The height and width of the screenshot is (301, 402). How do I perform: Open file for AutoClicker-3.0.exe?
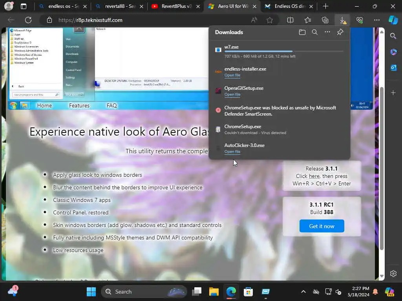click(x=232, y=152)
